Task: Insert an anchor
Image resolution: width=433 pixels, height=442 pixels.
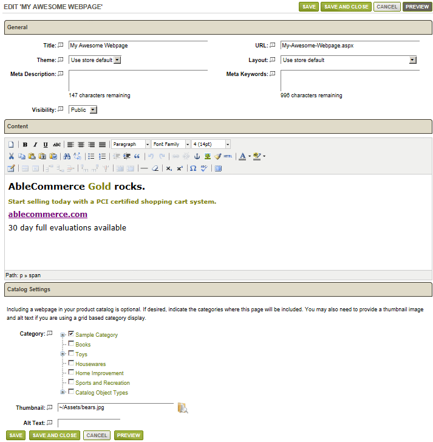Action: pyautogui.click(x=197, y=156)
